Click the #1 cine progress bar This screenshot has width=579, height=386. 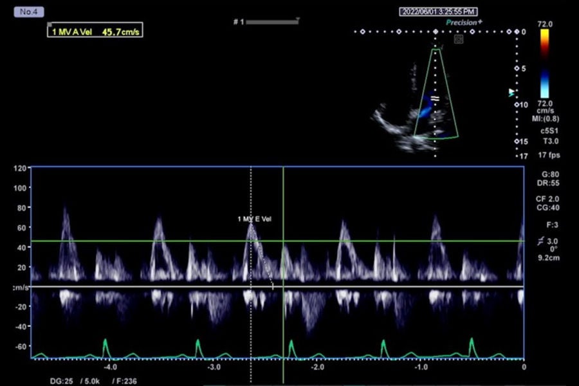click(272, 22)
